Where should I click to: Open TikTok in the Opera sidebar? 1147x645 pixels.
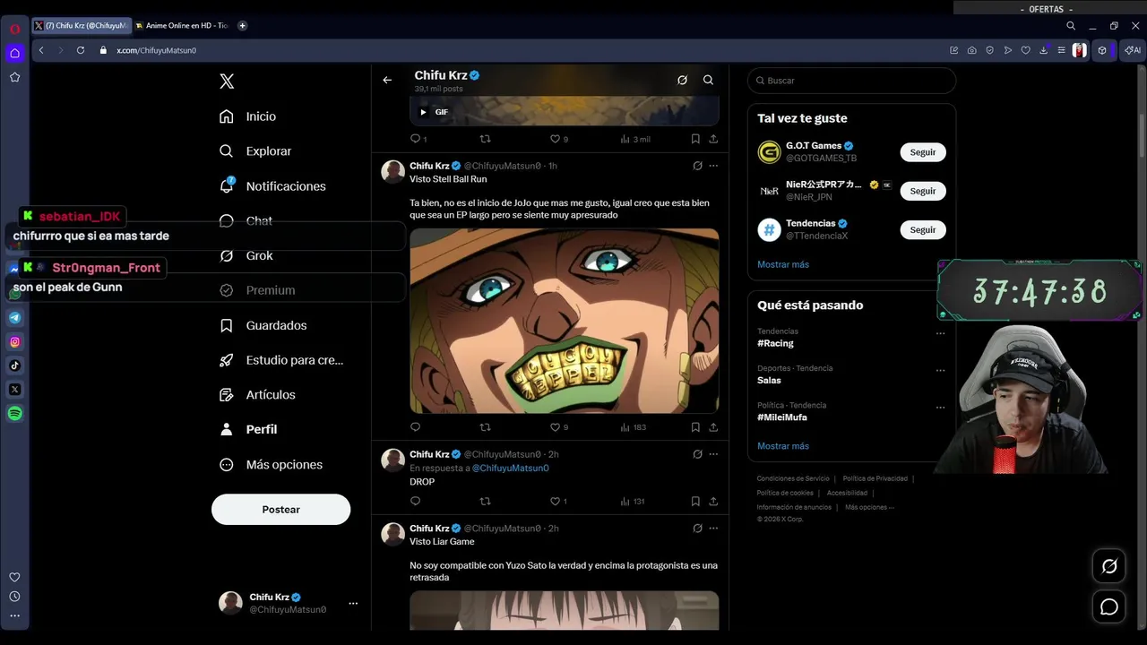tap(15, 365)
